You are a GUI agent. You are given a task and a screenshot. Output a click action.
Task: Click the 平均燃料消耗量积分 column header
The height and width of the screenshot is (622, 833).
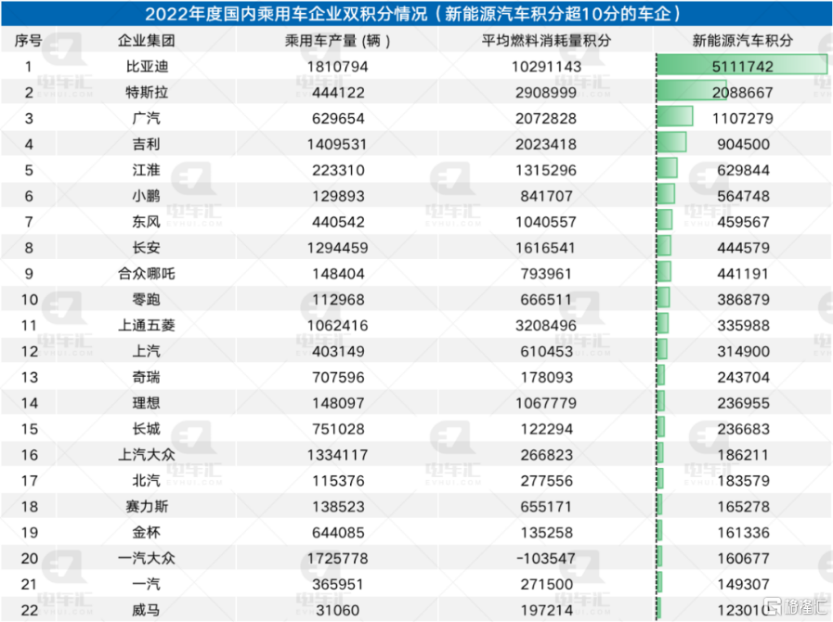click(546, 40)
